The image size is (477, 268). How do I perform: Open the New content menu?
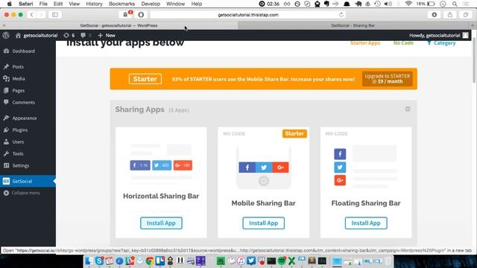point(107,35)
